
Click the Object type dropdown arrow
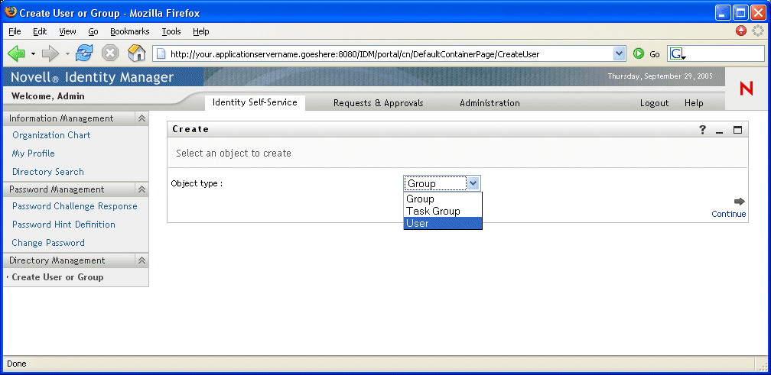473,183
